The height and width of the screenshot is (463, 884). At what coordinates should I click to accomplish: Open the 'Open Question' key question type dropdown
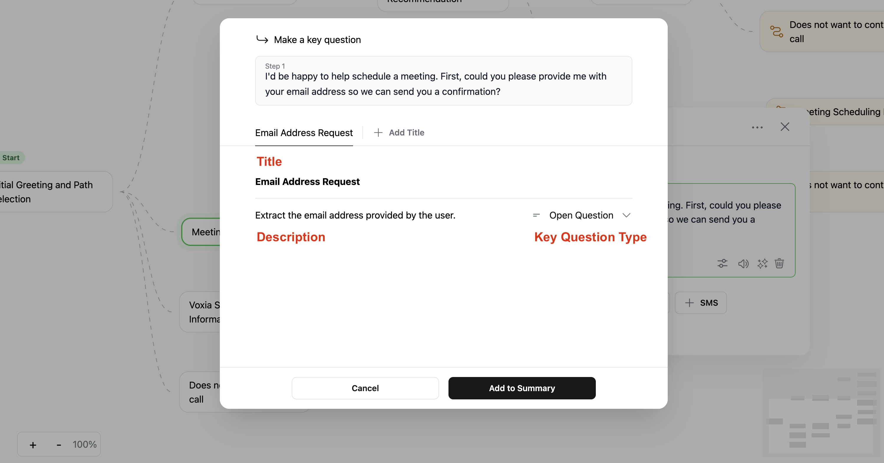[x=581, y=215]
